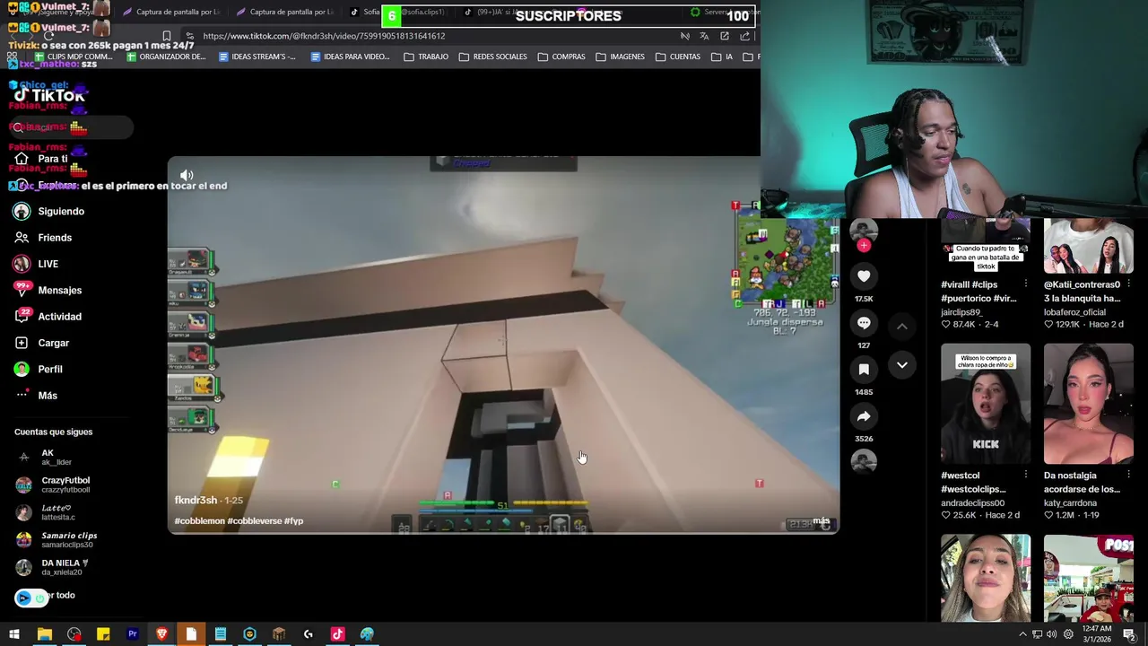Open the IDEAS PARA VIDEO bookmark

(x=350, y=57)
